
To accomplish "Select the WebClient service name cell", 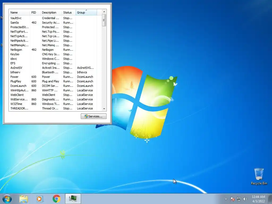I will [17, 95].
